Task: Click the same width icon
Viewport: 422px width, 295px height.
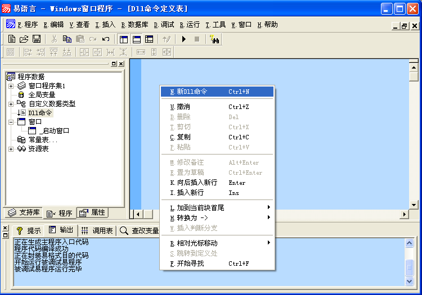Action: pyautogui.click(x=141, y=52)
